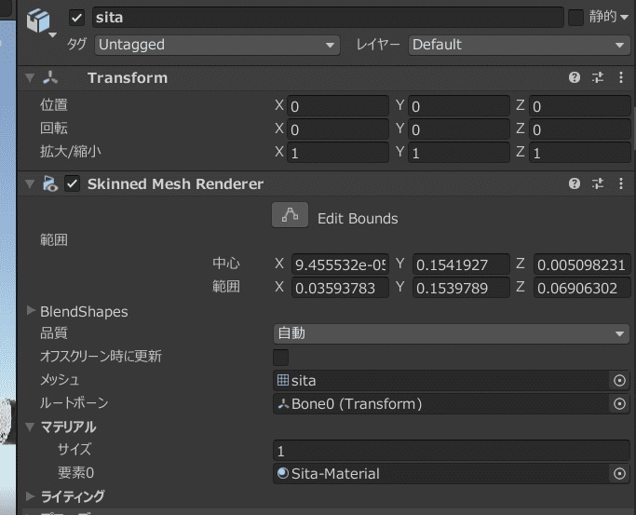The height and width of the screenshot is (515, 636).
Task: Click the 品質 label
Action: pos(53,332)
